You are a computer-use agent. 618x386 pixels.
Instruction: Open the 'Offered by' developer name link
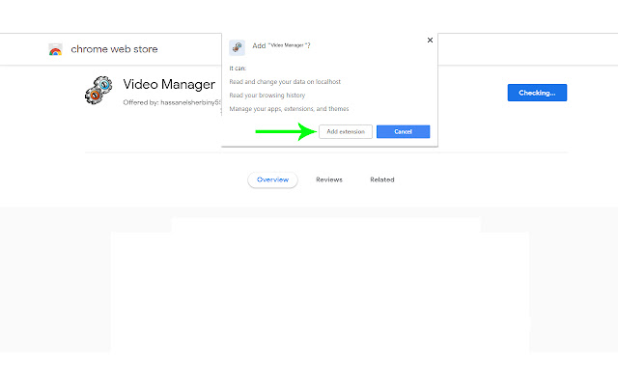(x=190, y=102)
